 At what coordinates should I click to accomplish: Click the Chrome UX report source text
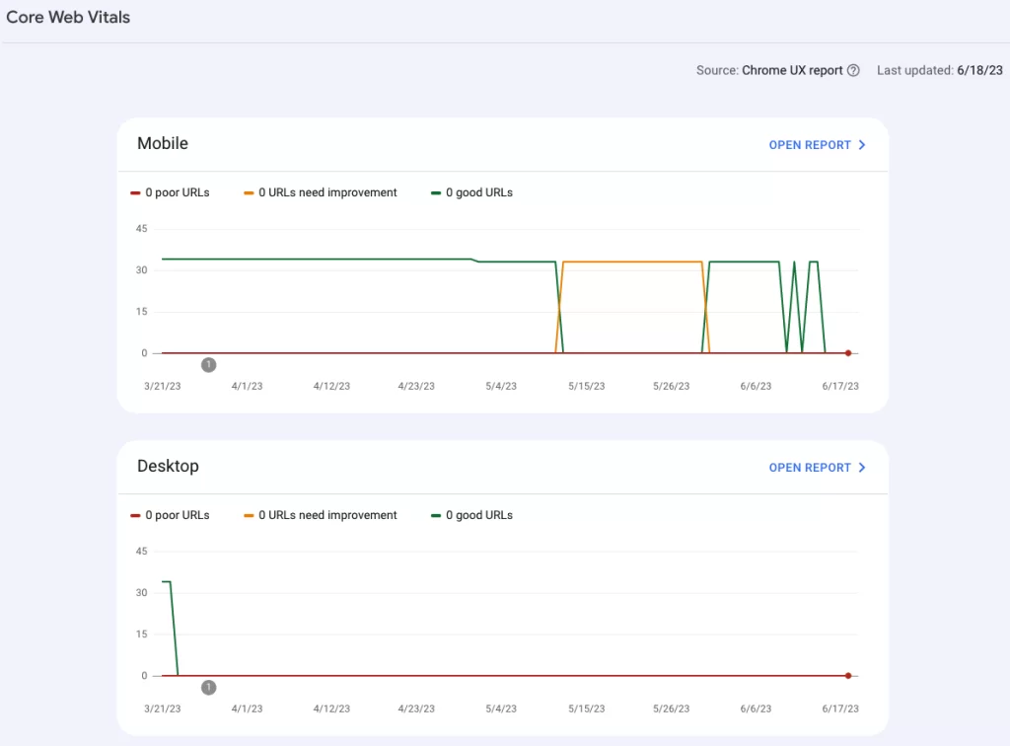pyautogui.click(x=792, y=70)
